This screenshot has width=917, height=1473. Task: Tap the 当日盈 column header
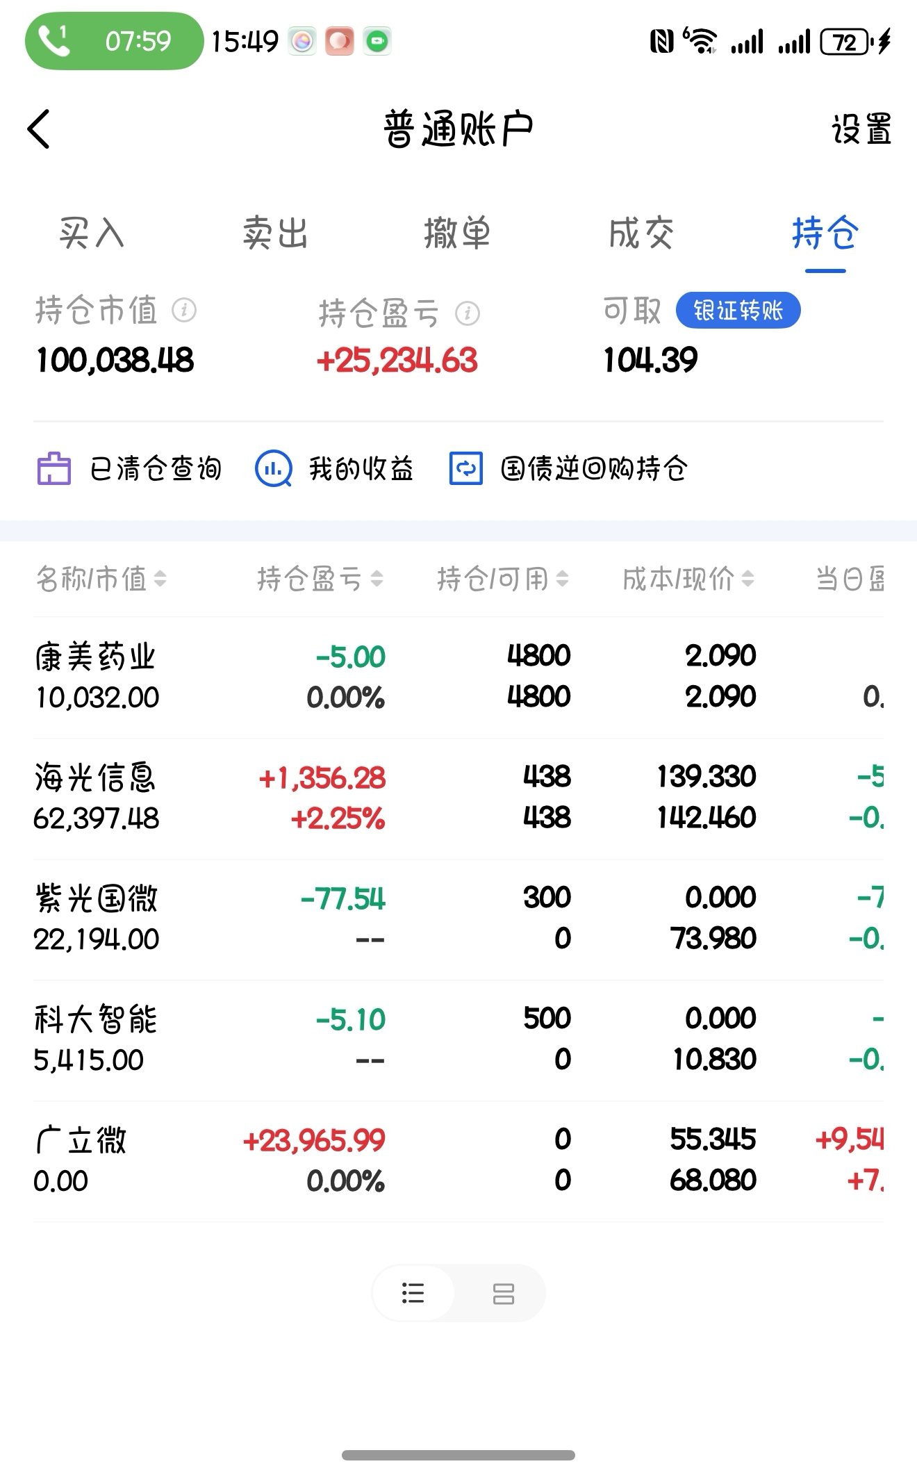point(850,579)
